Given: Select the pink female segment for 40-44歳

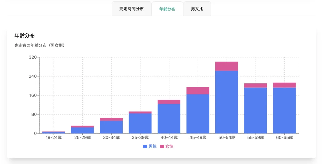Looking at the screenshot, I should [x=169, y=102].
